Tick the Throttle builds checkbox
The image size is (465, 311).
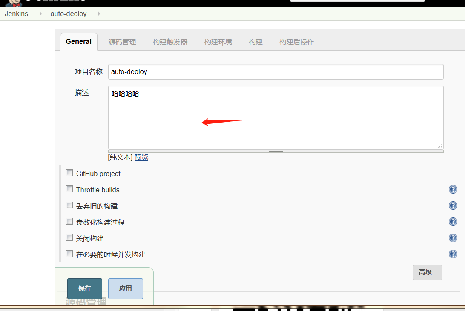click(x=69, y=189)
